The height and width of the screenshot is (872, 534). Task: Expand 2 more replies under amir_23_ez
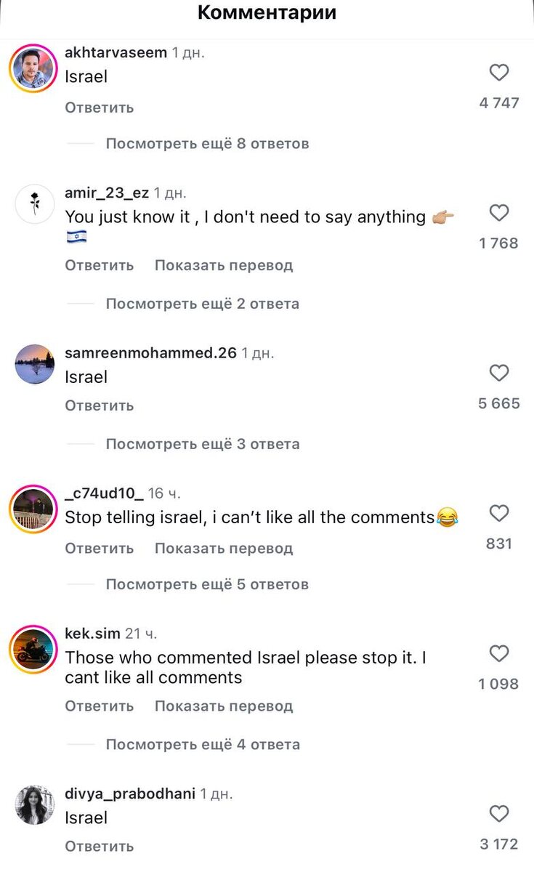click(202, 304)
